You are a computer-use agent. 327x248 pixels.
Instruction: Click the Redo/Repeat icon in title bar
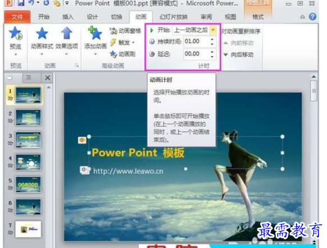[x=46, y=3]
